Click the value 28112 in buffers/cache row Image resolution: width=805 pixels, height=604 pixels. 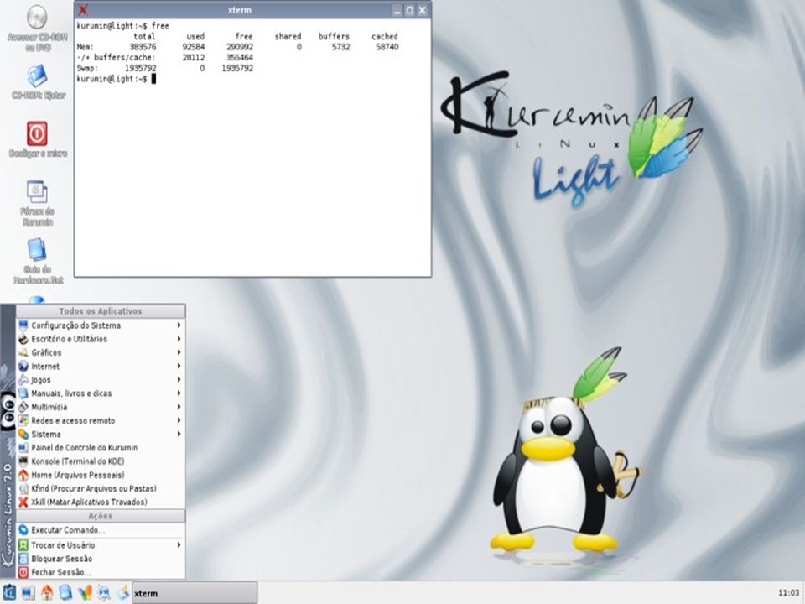(x=194, y=58)
